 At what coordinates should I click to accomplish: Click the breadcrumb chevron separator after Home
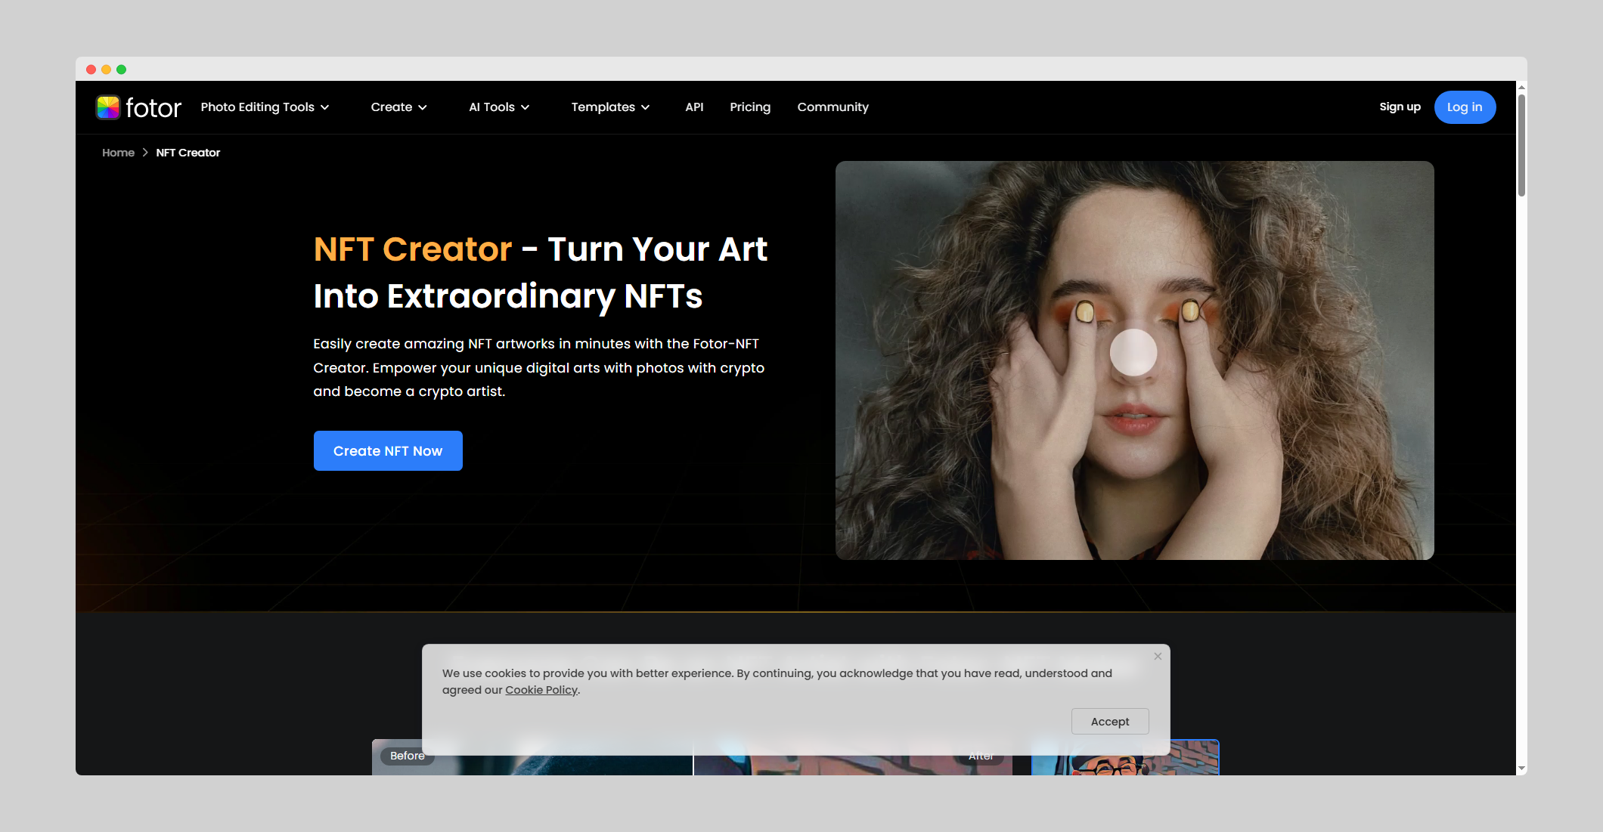145,153
